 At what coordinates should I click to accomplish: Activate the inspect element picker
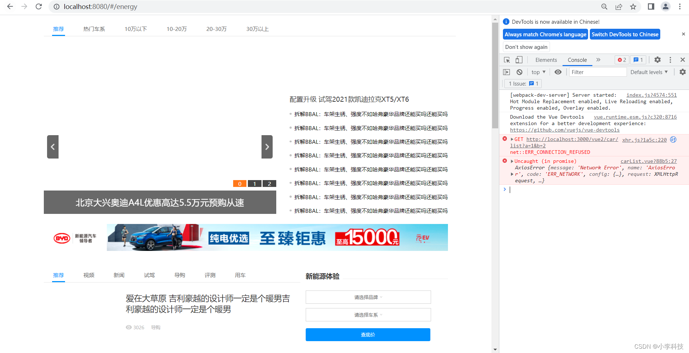[507, 60]
